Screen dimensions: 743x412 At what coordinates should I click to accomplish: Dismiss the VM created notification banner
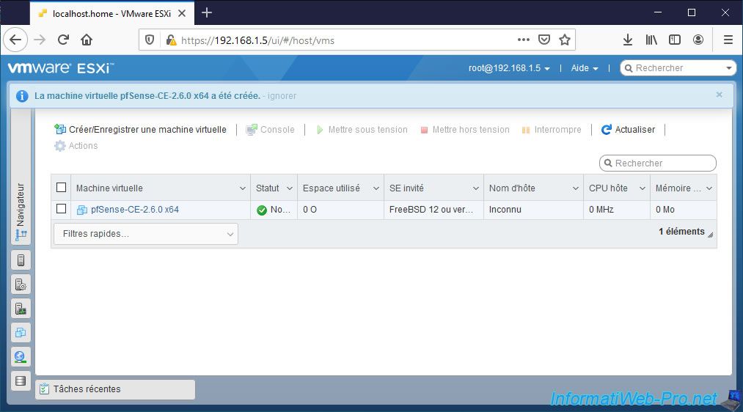[719, 95]
